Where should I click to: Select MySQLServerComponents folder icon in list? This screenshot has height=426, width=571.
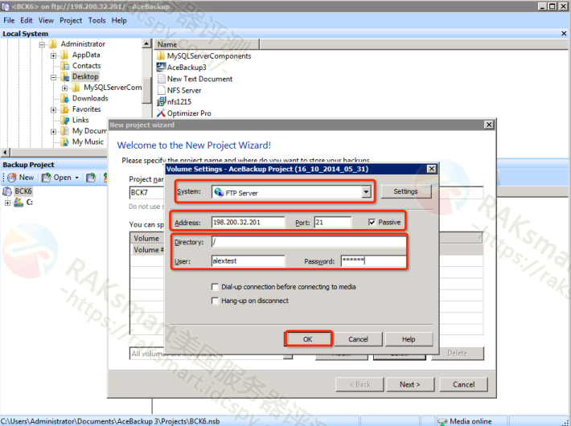pyautogui.click(x=161, y=55)
